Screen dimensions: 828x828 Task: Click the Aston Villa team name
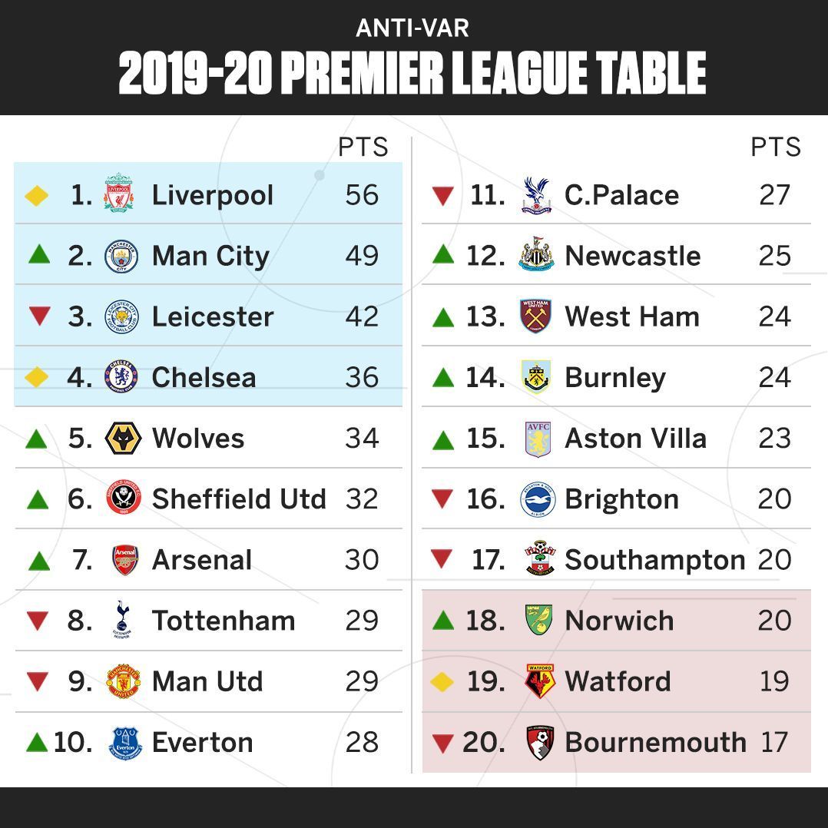click(635, 439)
